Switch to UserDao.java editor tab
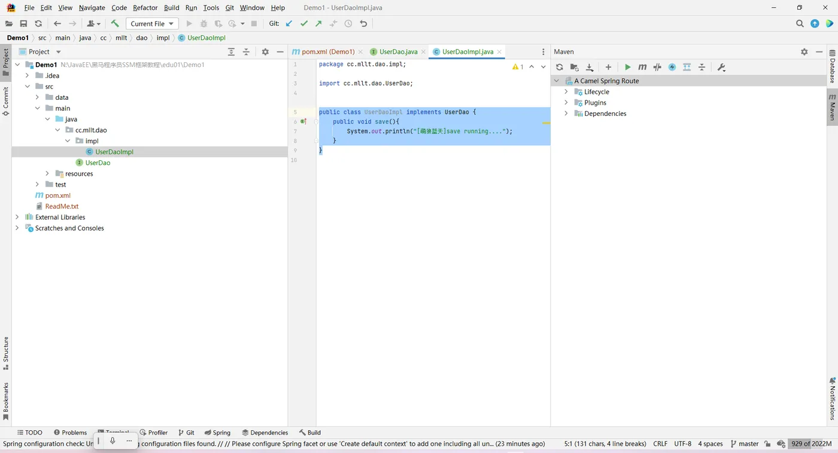 pos(397,52)
